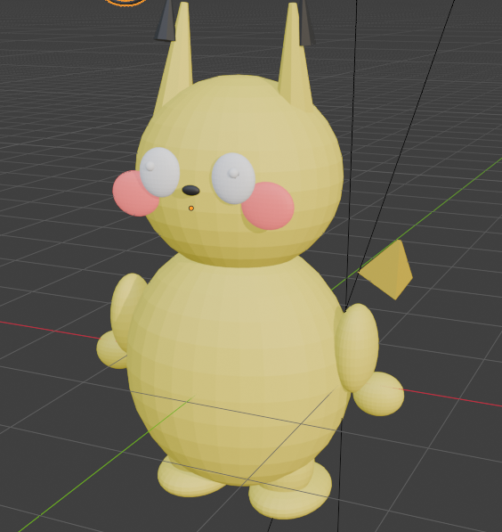Click the small orange origin dot below the nose
Viewport: 502px width, 532px height.
click(191, 209)
